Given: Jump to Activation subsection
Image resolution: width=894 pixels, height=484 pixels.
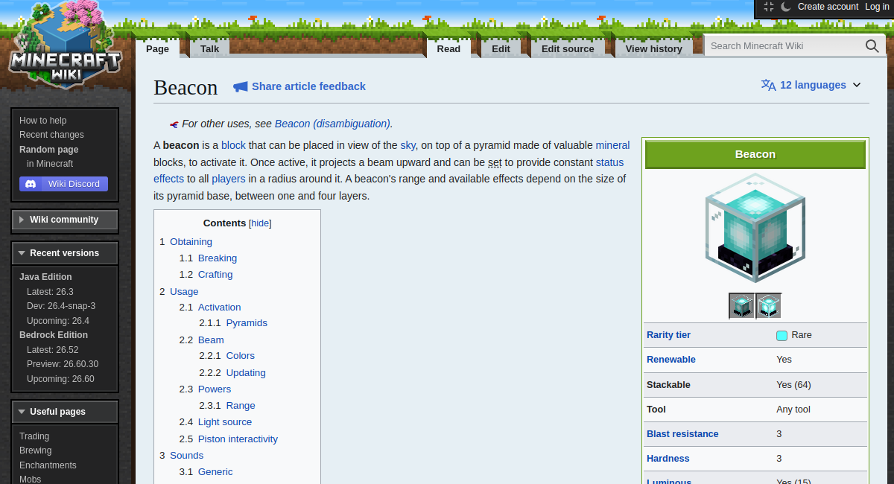Looking at the screenshot, I should (219, 308).
